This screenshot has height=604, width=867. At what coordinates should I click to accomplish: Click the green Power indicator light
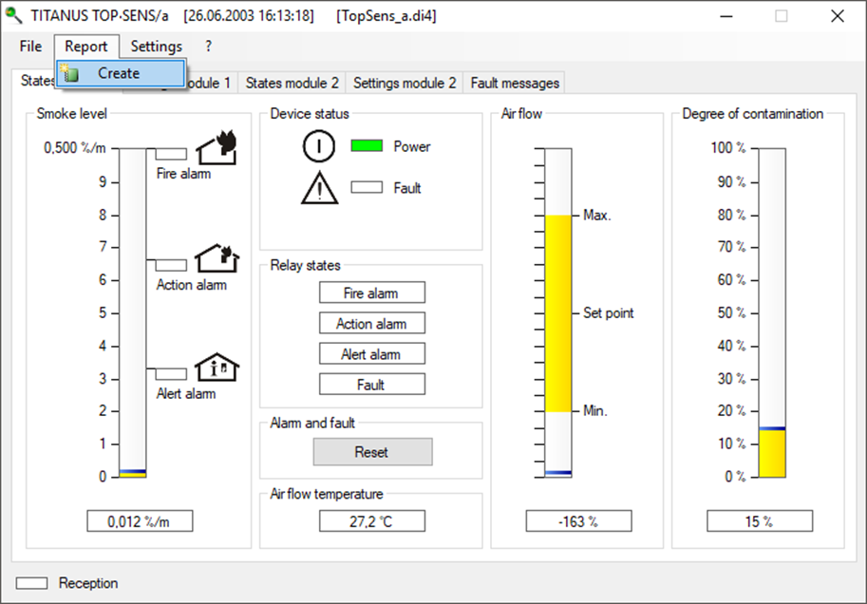[x=367, y=146]
